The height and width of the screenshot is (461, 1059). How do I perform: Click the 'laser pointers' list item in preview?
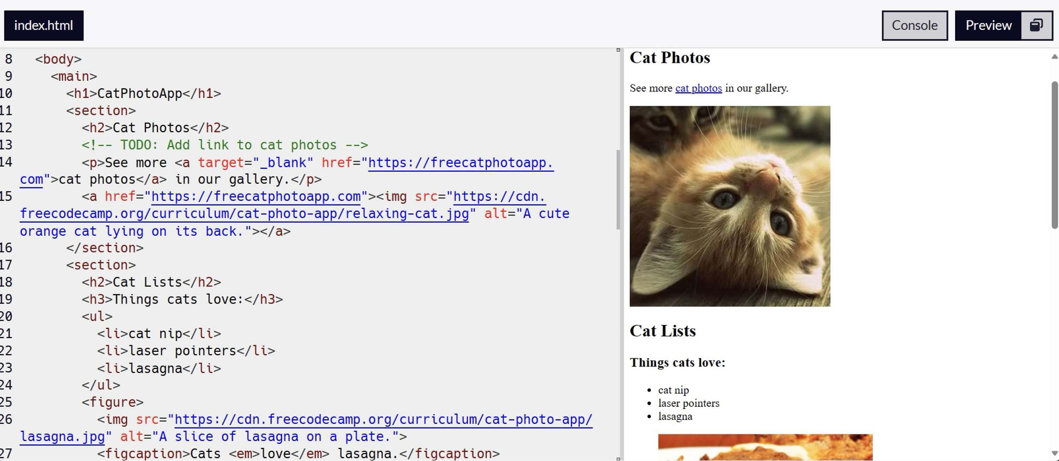[689, 403]
